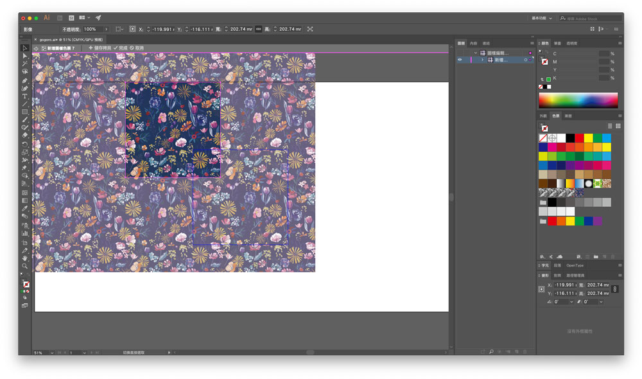Click the GPU performance rocket icon
The height and width of the screenshot is (379, 642).
[x=98, y=18]
